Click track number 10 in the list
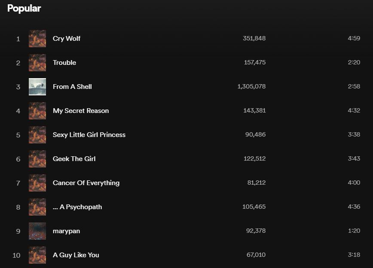 pos(16,255)
